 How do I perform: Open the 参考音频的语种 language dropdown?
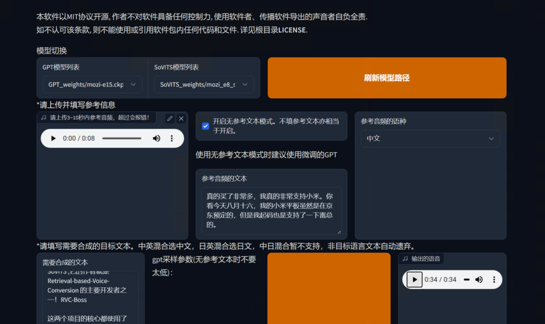[430, 139]
